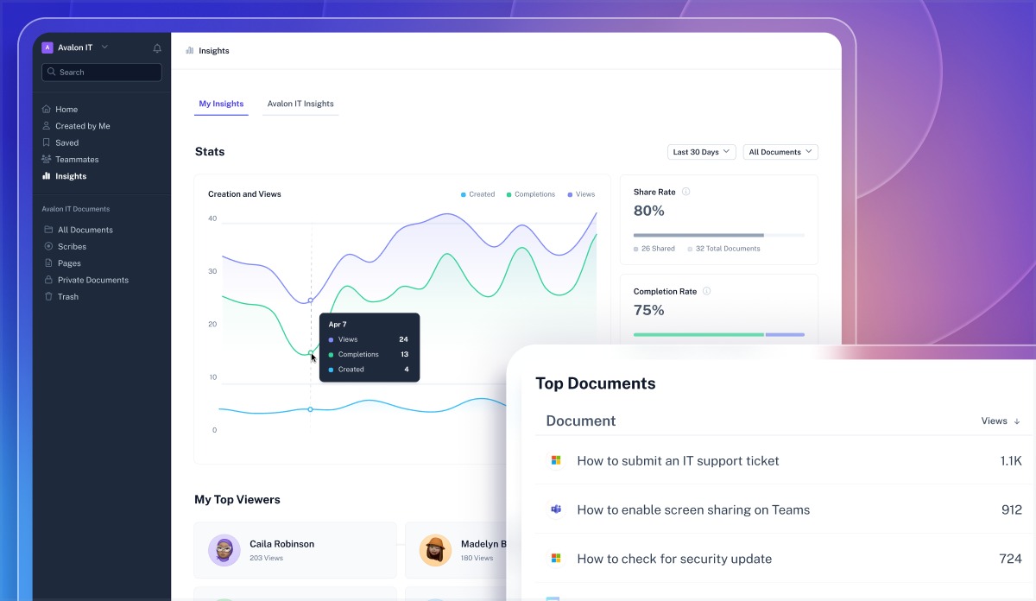Screen dimensions: 1036x601
Task: Click the Saved bookmark icon
Action: pyautogui.click(x=47, y=142)
